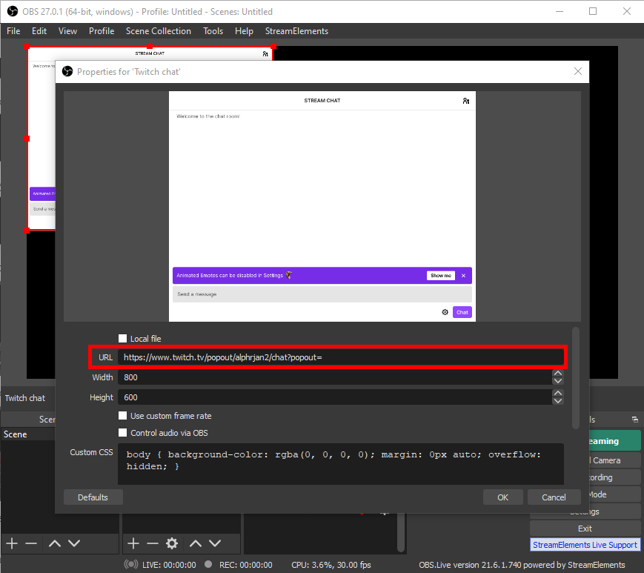Click STREAM CHAT header in main OBS preview
Image resolution: width=644 pixels, height=573 pixels.
(150, 53)
